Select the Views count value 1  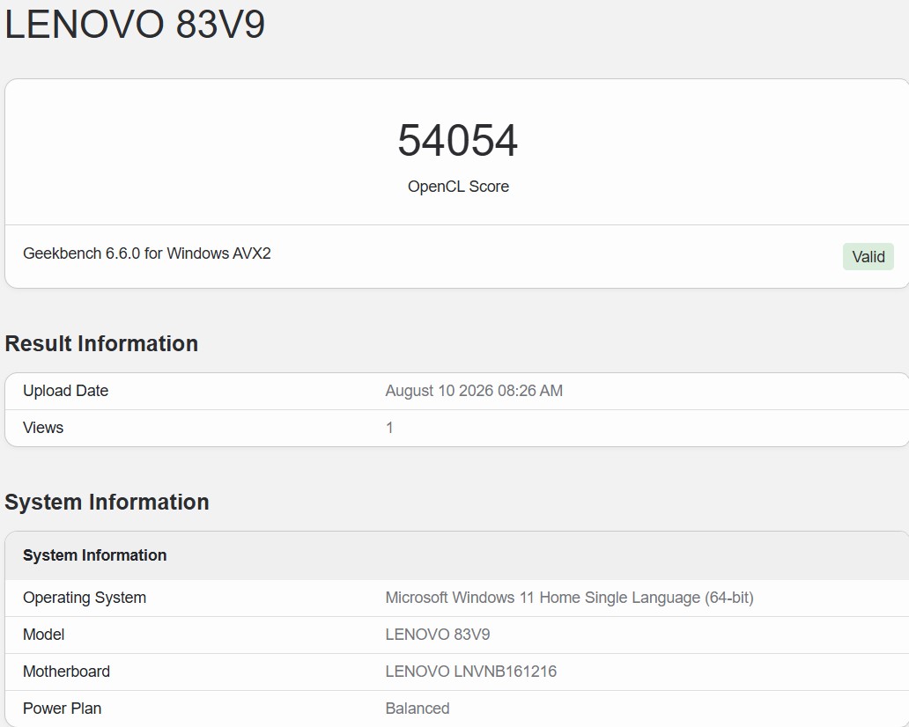tap(389, 428)
